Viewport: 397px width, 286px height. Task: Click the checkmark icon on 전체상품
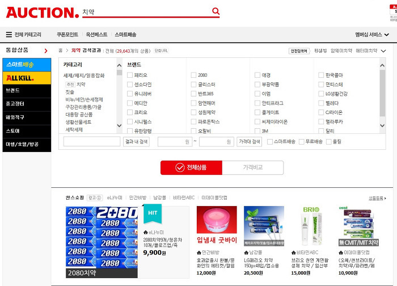[x=180, y=167]
